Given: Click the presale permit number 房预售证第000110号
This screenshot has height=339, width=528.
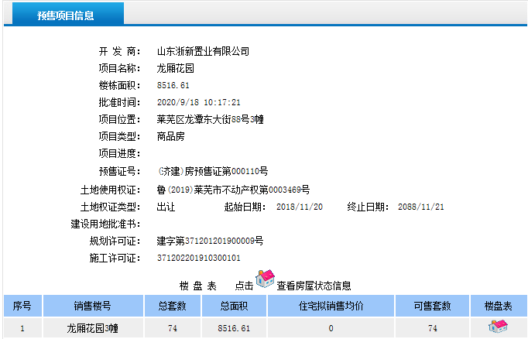Looking at the screenshot, I should coord(213,171).
